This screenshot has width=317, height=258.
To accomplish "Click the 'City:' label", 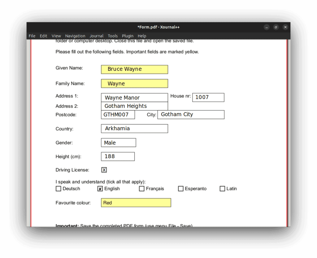I will pos(152,115).
